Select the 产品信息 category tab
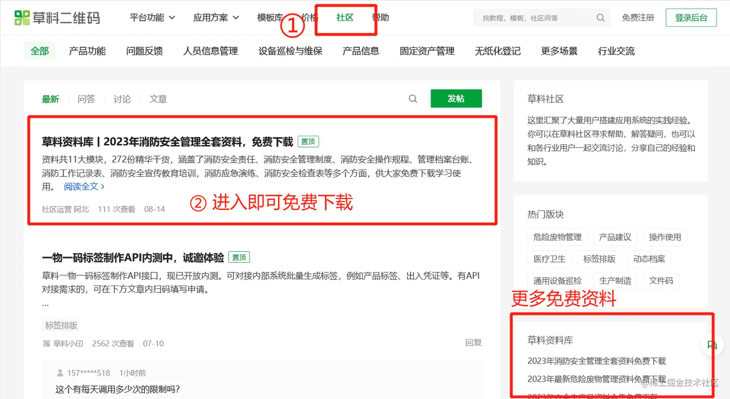Screen dimensions: 730x399 [x=361, y=51]
